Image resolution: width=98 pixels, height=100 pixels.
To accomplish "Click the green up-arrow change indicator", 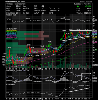I will [78, 6].
